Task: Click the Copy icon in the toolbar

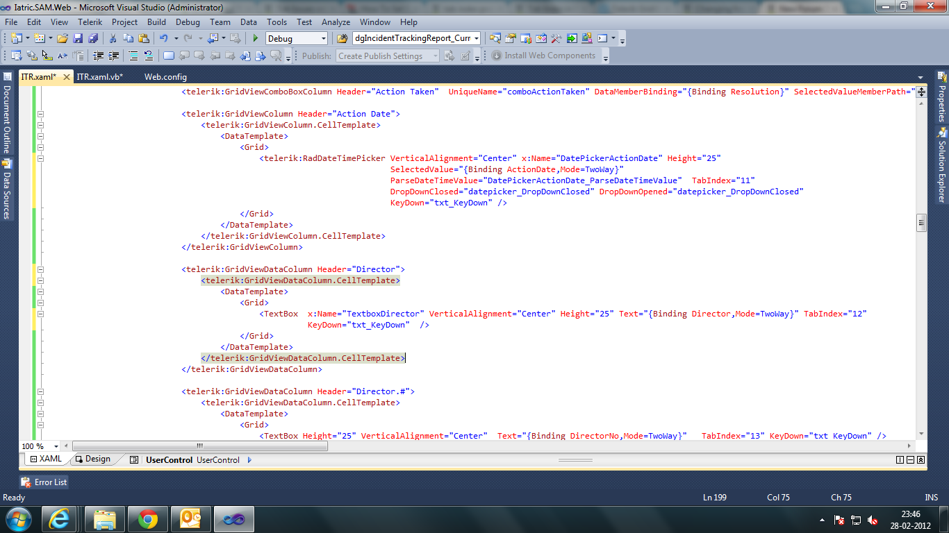Action: pyautogui.click(x=129, y=38)
